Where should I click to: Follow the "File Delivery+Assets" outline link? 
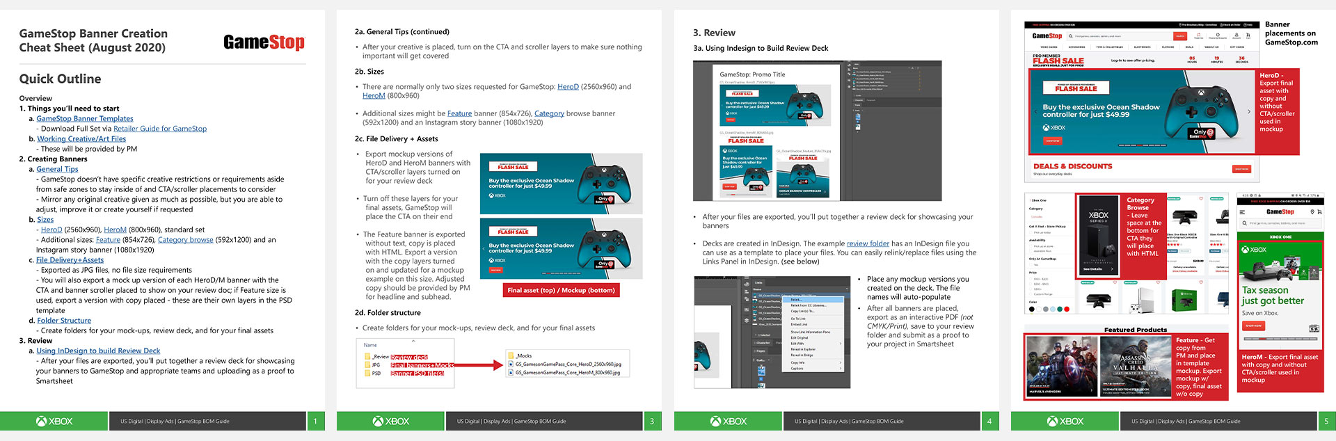tap(70, 260)
